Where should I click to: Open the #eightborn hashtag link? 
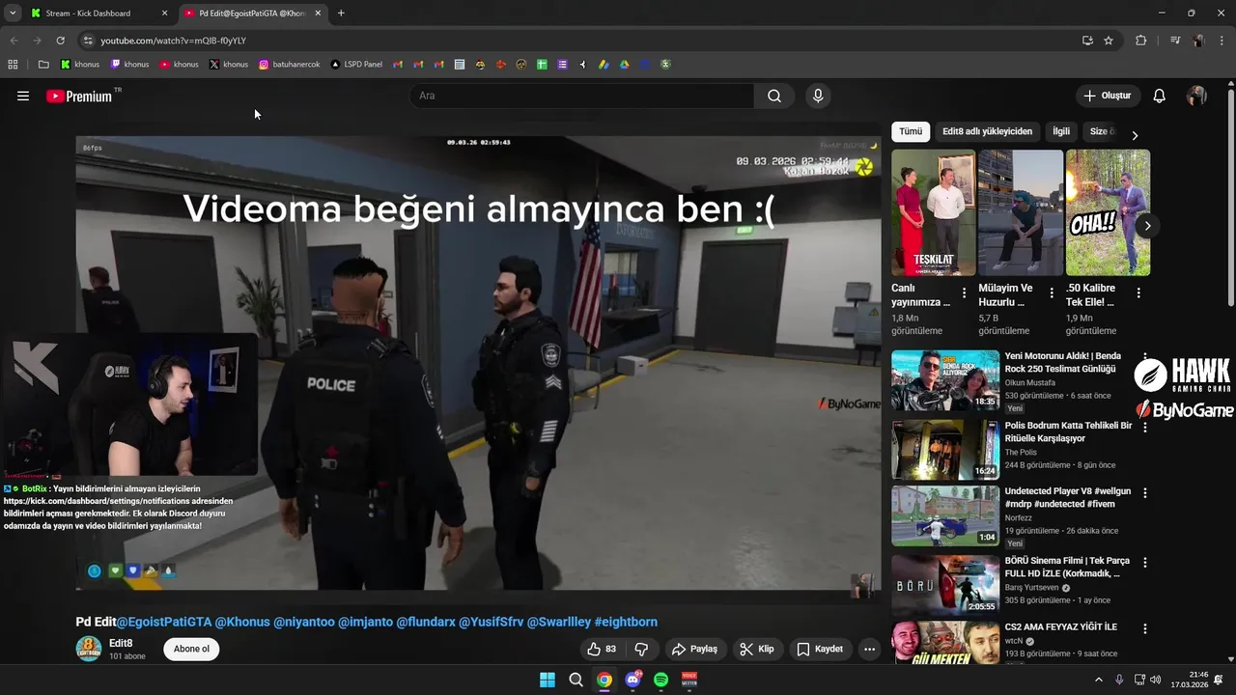(x=626, y=622)
